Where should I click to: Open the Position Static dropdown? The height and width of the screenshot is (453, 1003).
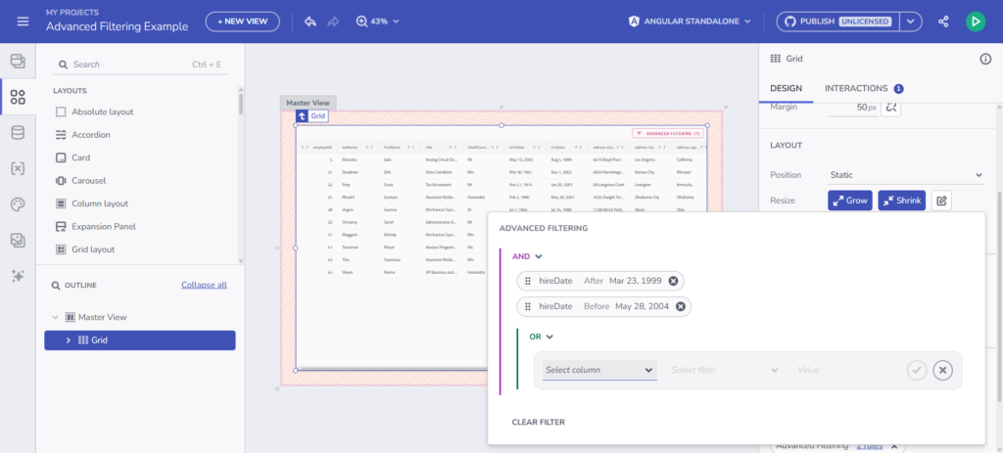[906, 174]
